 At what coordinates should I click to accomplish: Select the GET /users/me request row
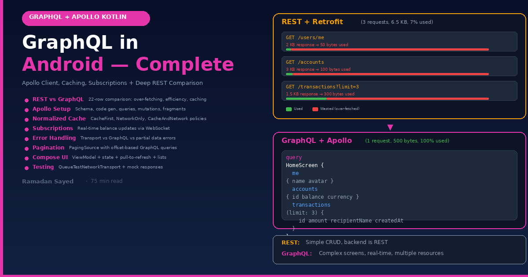click(x=399, y=41)
